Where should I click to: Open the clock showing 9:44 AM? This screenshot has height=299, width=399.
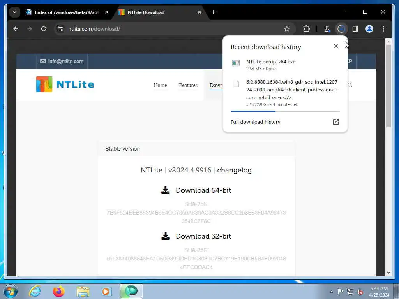379,292
